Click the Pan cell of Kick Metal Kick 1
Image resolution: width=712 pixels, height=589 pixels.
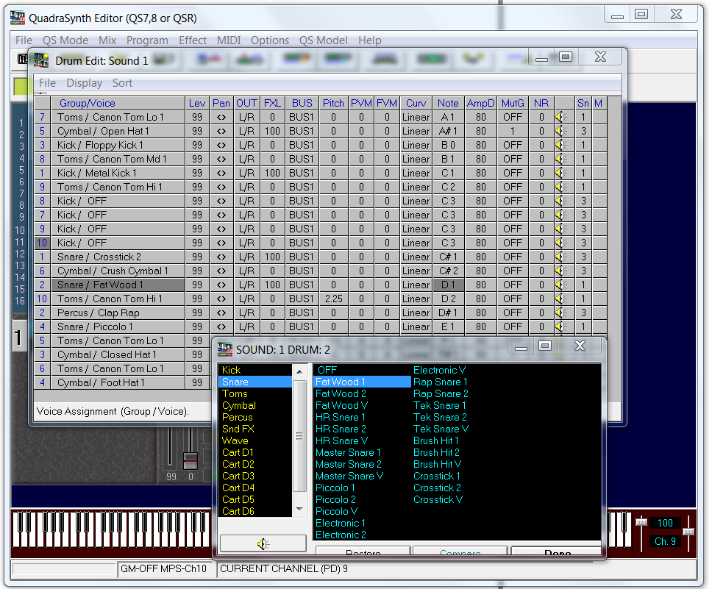(x=221, y=173)
